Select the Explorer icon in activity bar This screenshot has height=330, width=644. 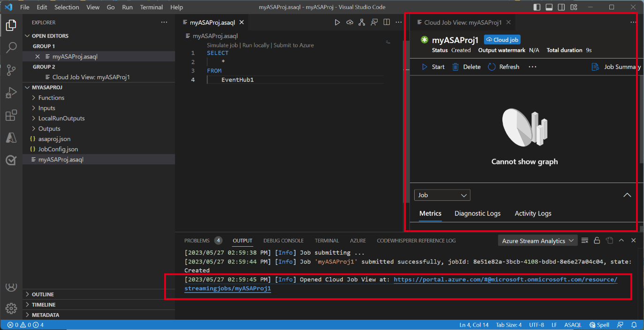pyautogui.click(x=10, y=26)
